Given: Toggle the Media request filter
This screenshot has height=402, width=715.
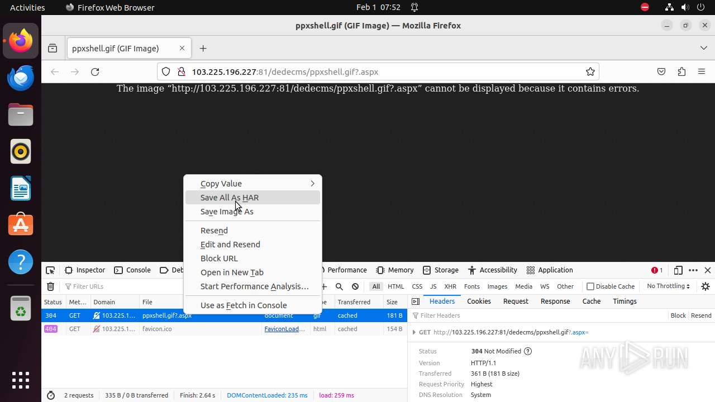Looking at the screenshot, I should [523, 286].
